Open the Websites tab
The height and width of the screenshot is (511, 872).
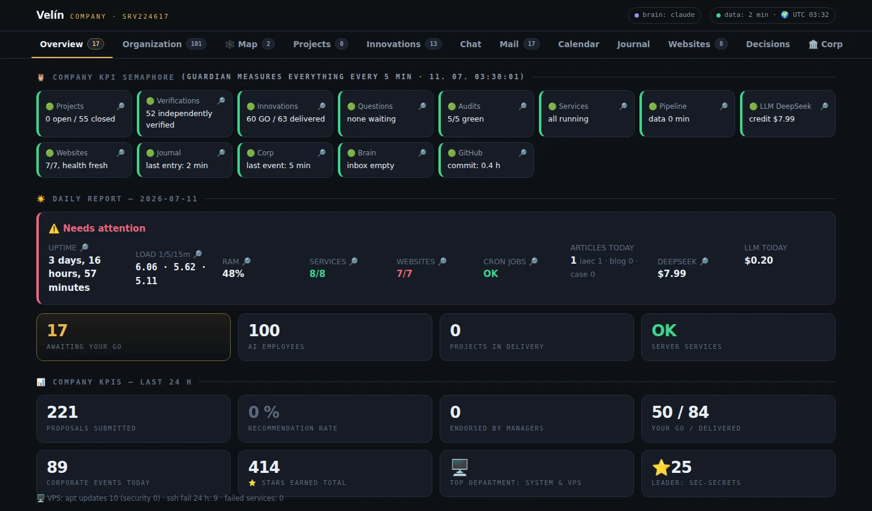coord(698,44)
